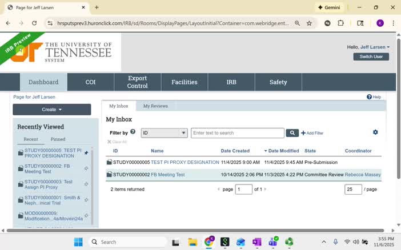
Task: Sort inbox by the State column header
Action: tap(310, 151)
